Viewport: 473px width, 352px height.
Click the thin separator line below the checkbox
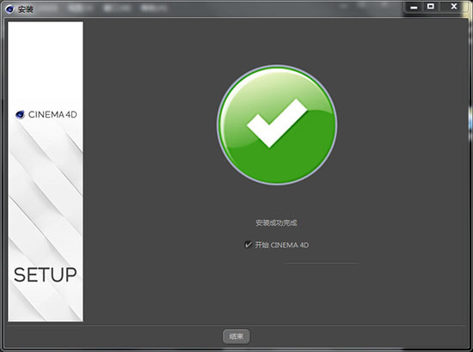322,264
